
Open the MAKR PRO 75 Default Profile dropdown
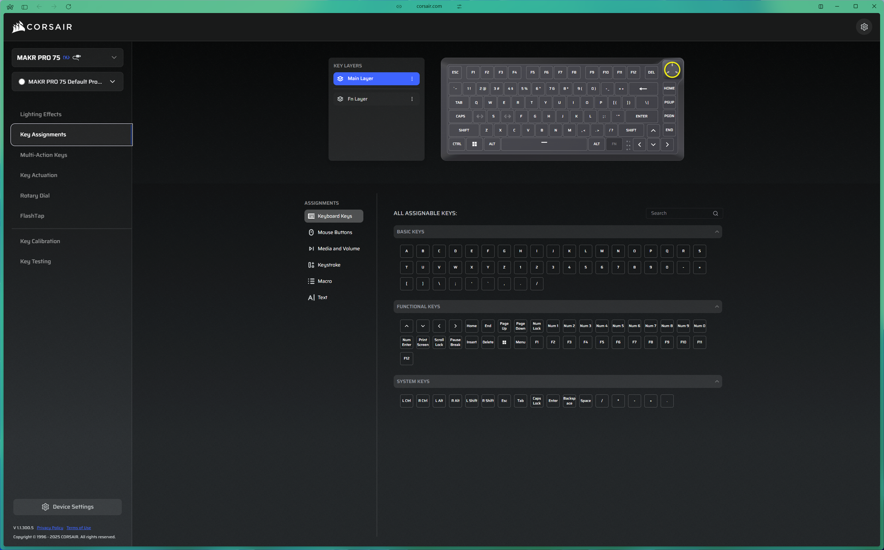click(x=112, y=82)
